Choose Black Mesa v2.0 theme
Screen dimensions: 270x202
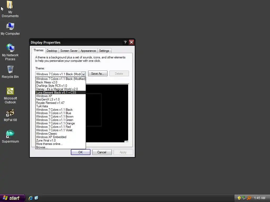61,82
